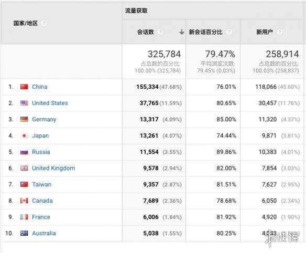The image size is (306, 253).
Task: Click the total sessions value 325,784
Action: click(x=165, y=54)
